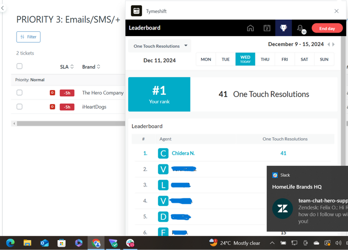Open the volume control in system tray

[338, 243]
